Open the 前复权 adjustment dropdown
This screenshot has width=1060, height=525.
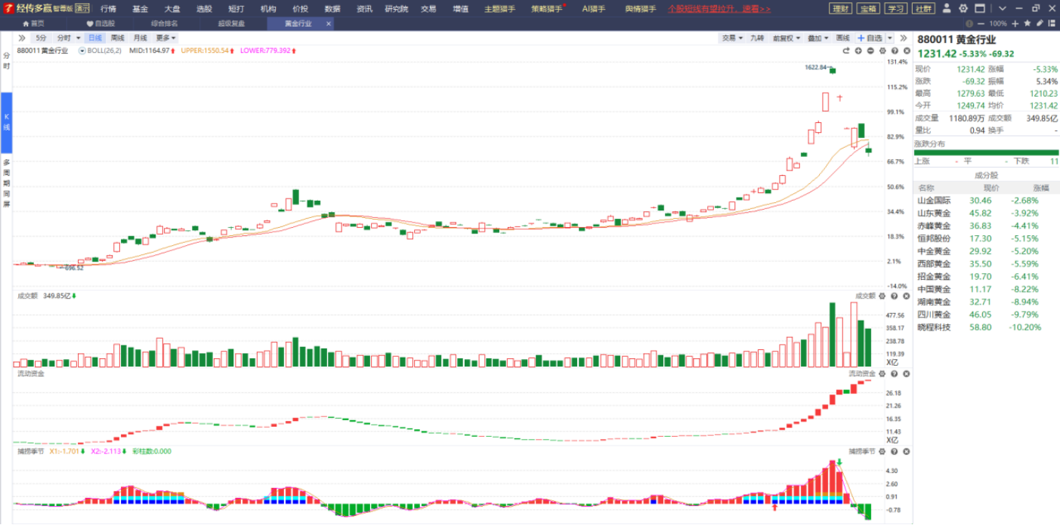(x=786, y=38)
